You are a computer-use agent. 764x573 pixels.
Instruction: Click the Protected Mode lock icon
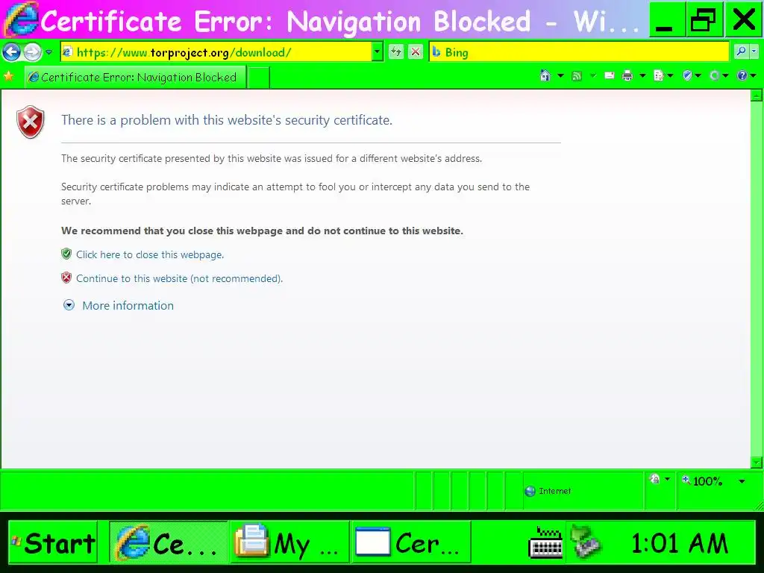pos(655,480)
